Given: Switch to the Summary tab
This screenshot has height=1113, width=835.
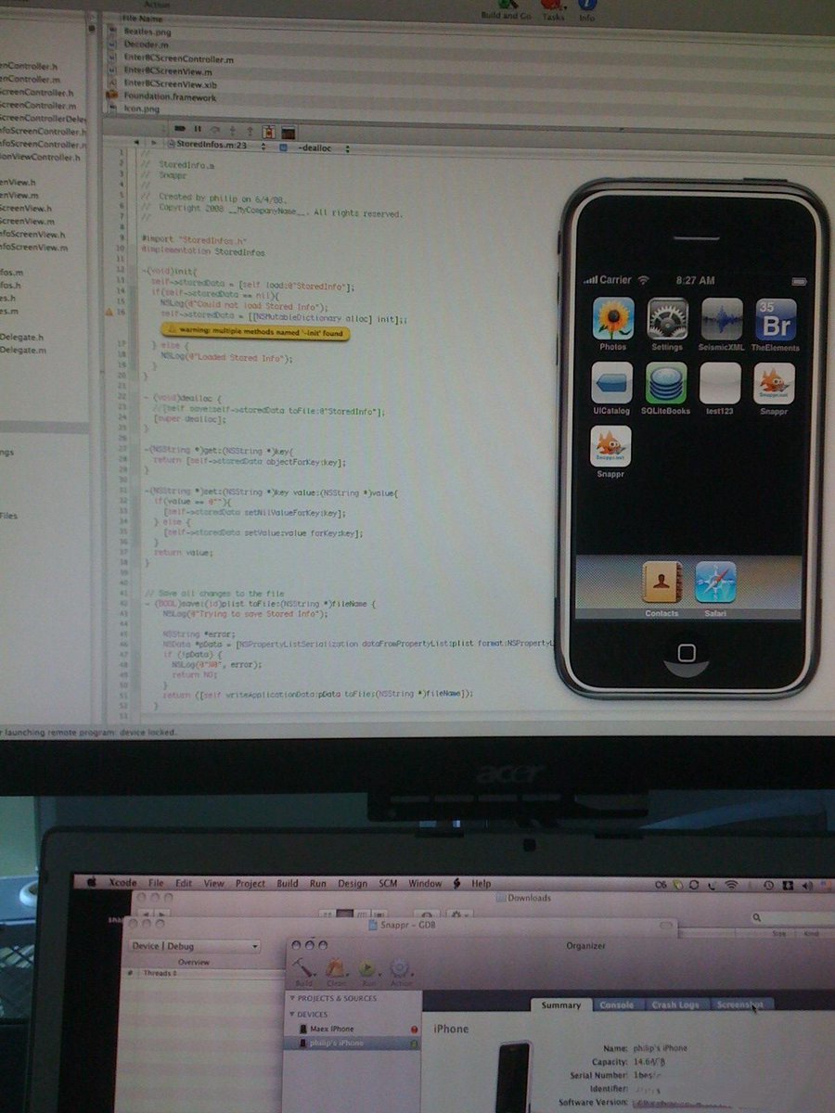Looking at the screenshot, I should point(561,1004).
